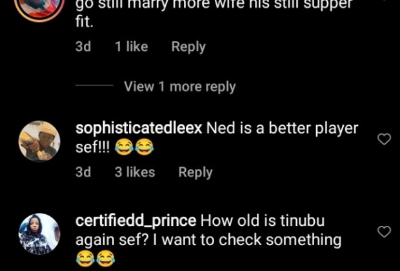The image size is (400, 271).
Task: Reply to sophisticatedleex's comment
Action: pos(195,172)
